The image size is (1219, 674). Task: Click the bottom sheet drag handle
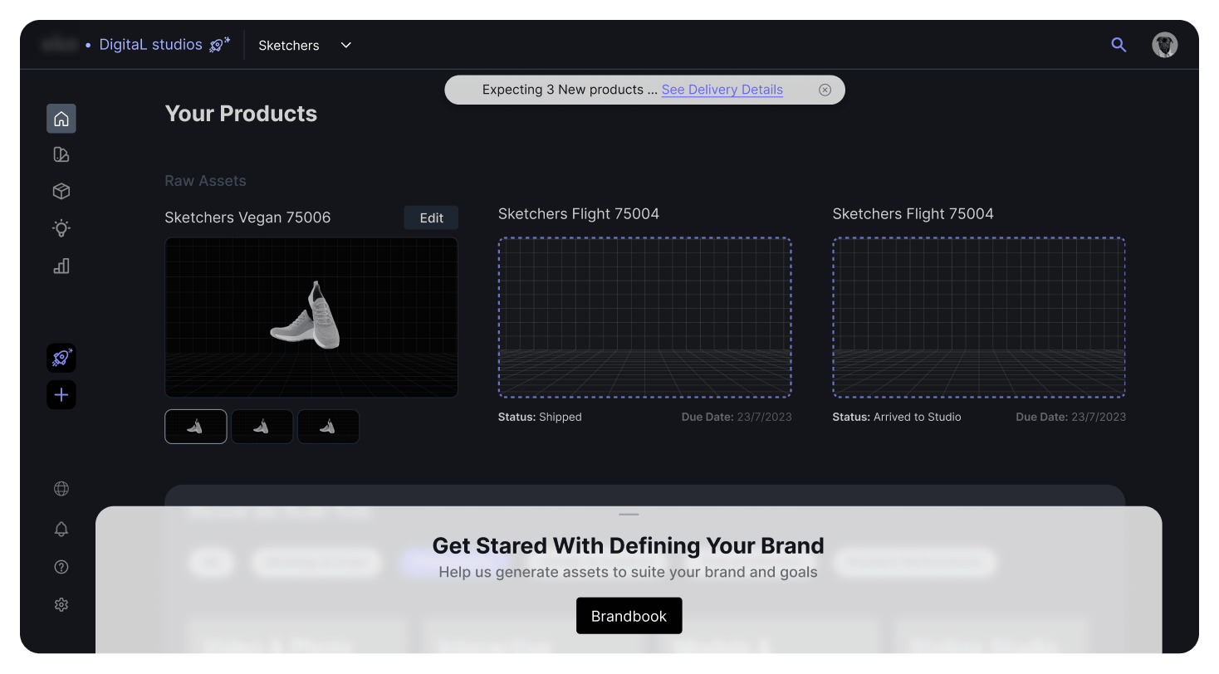[x=629, y=515]
